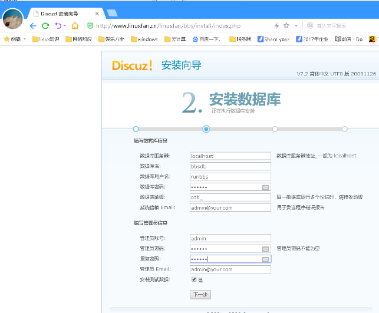Viewport: 379px width, 313px height.
Task: Click 安装数据库 heading text
Action: point(245,100)
